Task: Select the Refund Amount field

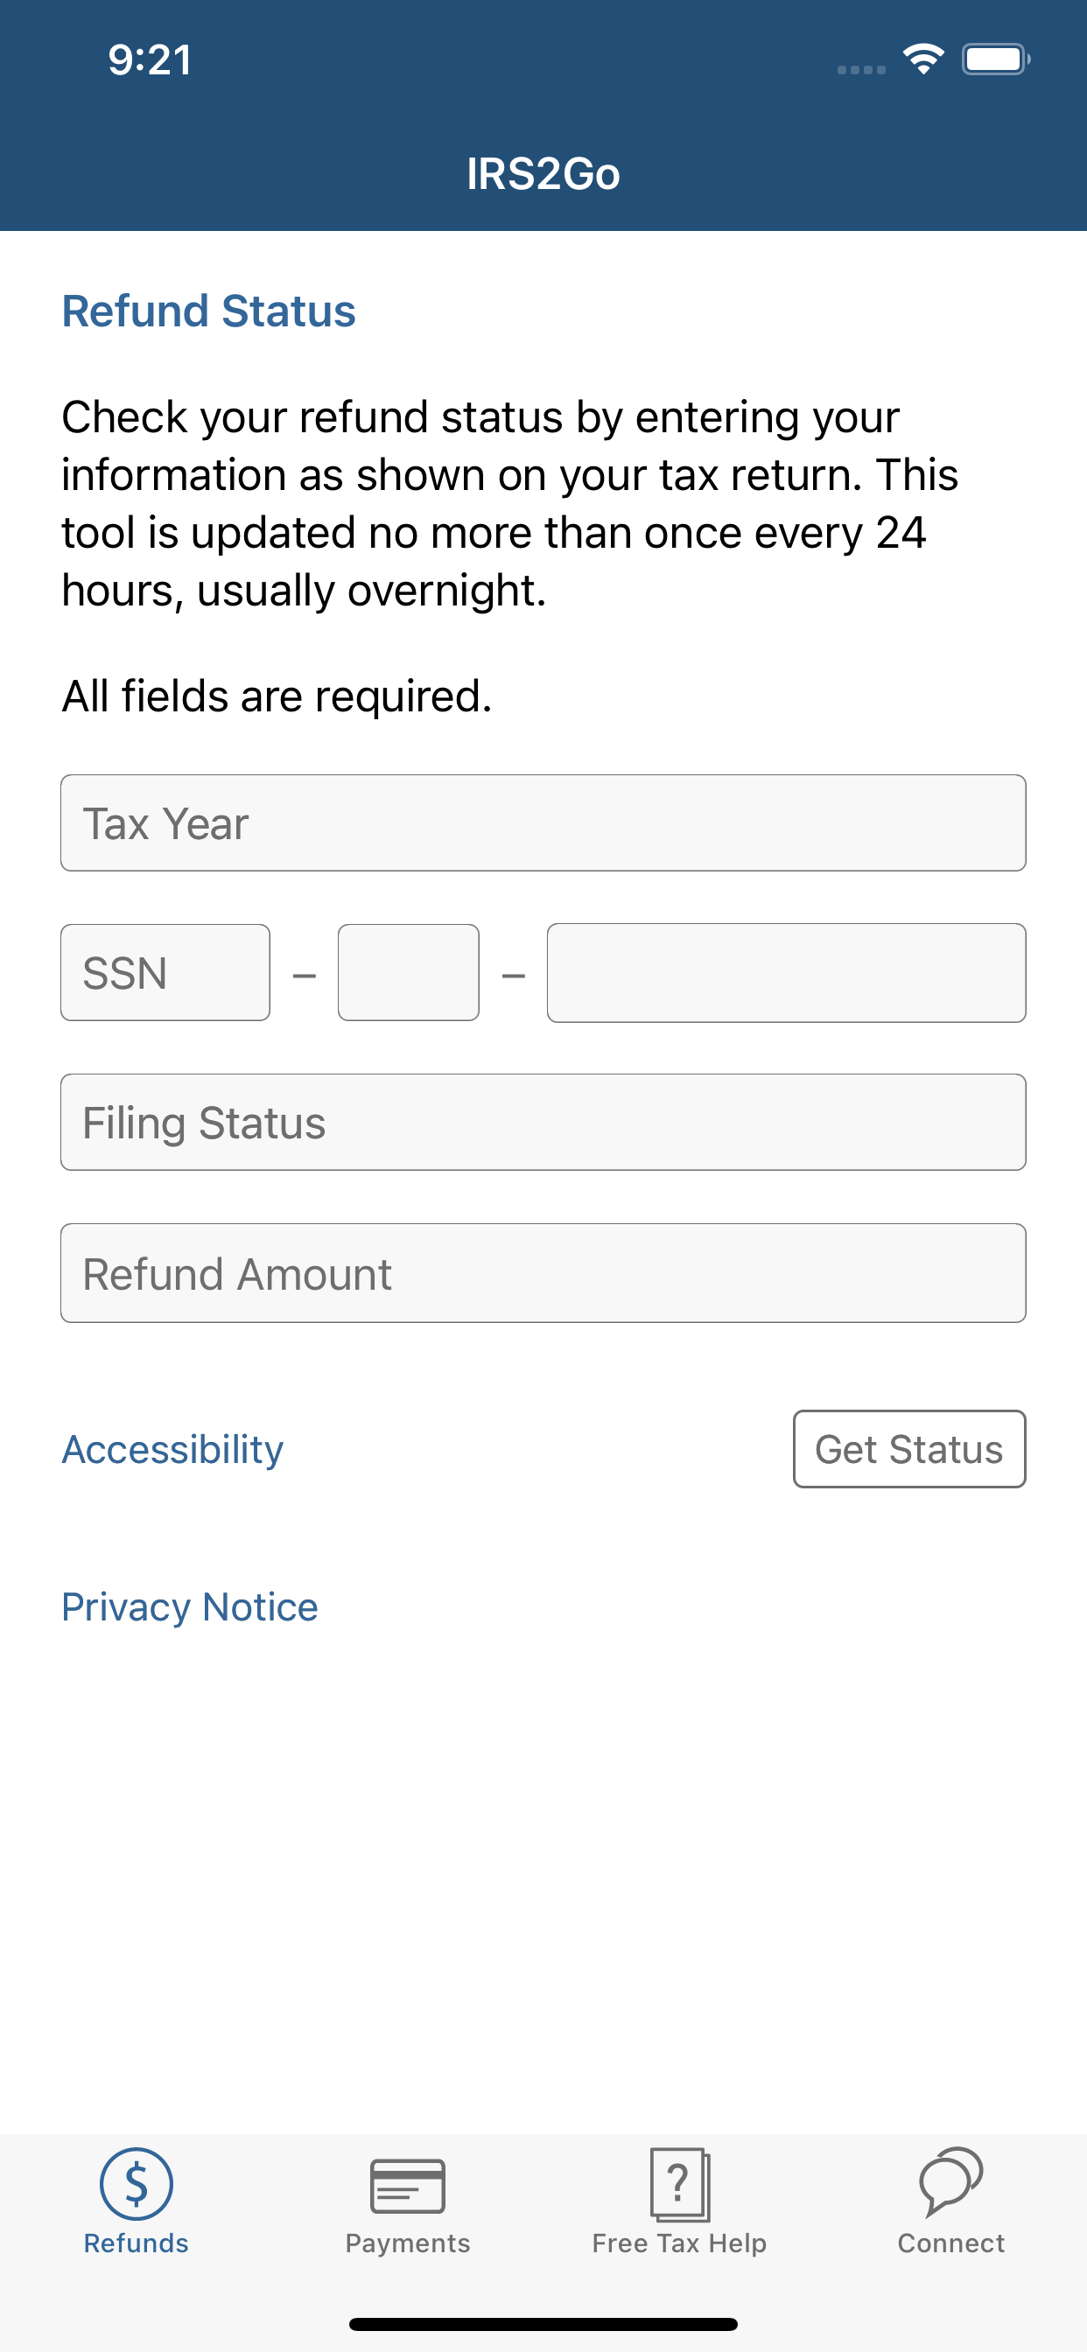Action: click(543, 1273)
